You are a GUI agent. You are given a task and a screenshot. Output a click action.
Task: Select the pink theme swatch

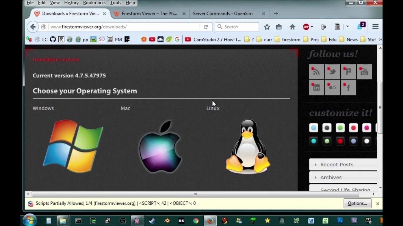366,128
